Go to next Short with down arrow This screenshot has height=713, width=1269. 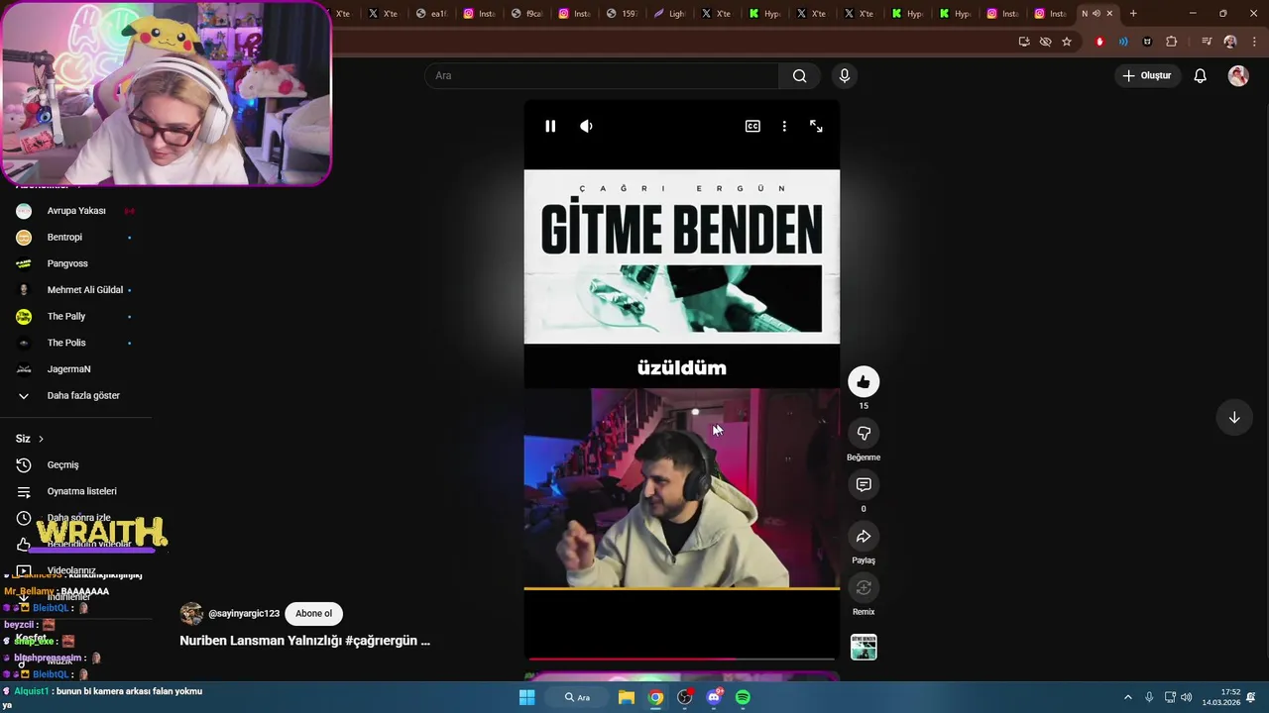[1234, 417]
